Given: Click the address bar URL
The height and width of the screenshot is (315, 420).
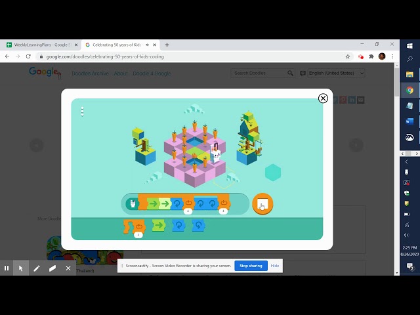Looking at the screenshot, I should [x=105, y=56].
